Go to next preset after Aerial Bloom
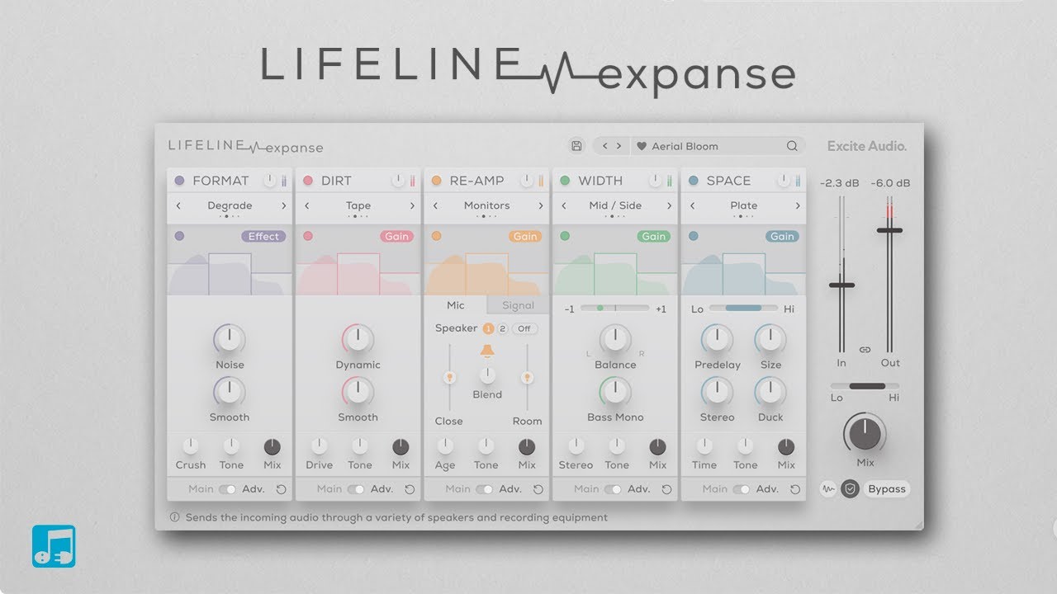This screenshot has width=1057, height=594. (x=619, y=146)
